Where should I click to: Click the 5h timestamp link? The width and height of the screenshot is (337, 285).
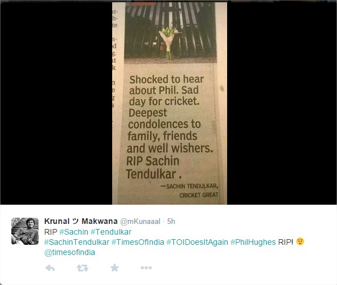171,221
